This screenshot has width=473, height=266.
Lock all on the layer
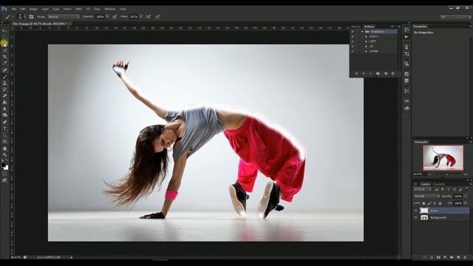point(440,203)
